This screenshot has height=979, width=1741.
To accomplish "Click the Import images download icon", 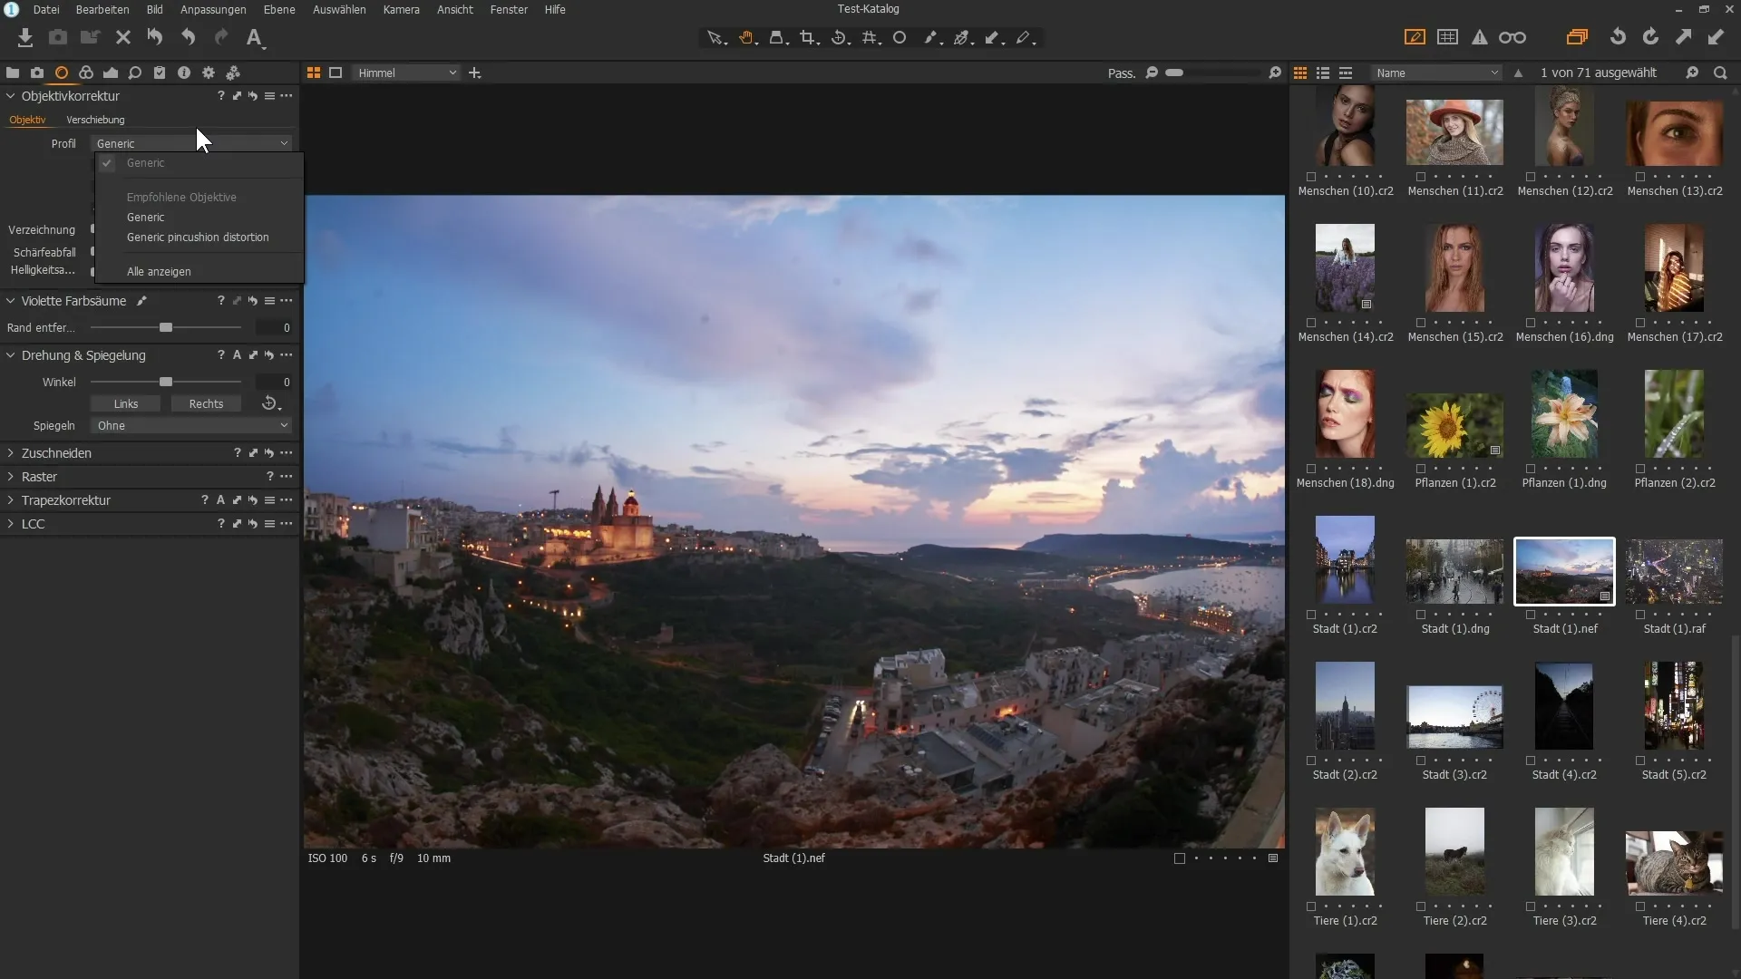I will (25, 37).
